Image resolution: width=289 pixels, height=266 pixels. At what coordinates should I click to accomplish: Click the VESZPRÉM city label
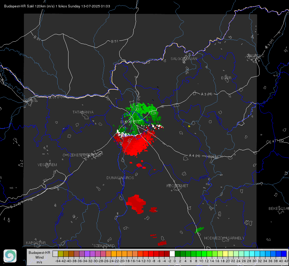click(47, 165)
